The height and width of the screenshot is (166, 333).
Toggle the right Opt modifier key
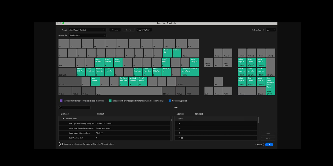[181, 91]
